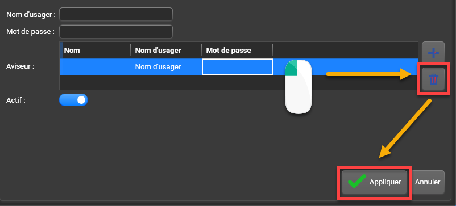Click the trash icon to delete selected row

(433, 79)
